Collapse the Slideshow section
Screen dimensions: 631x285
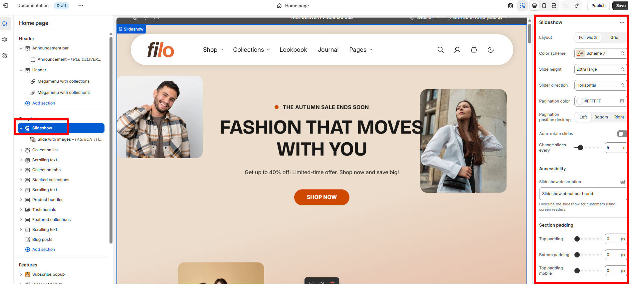(21, 128)
